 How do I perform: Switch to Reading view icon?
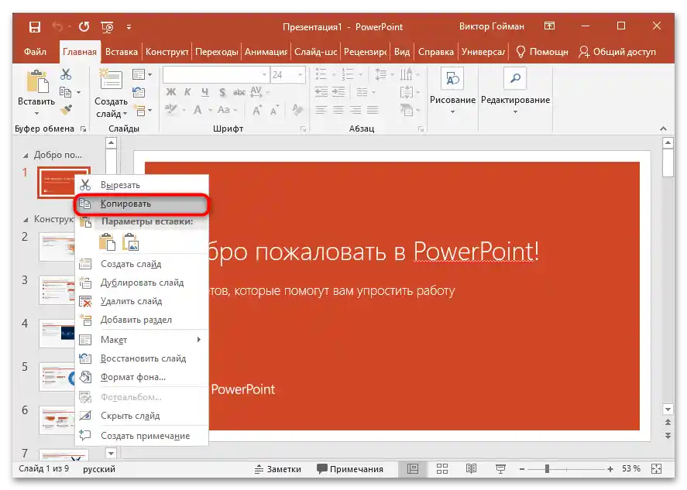[471, 469]
